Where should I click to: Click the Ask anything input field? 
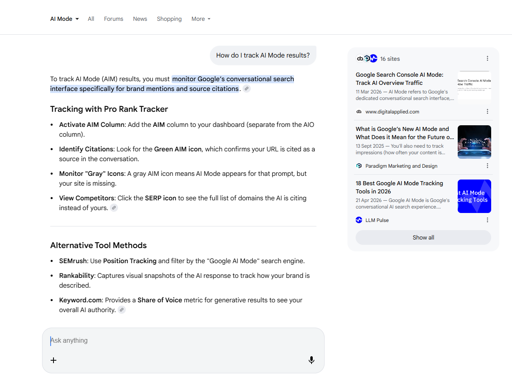(183, 340)
